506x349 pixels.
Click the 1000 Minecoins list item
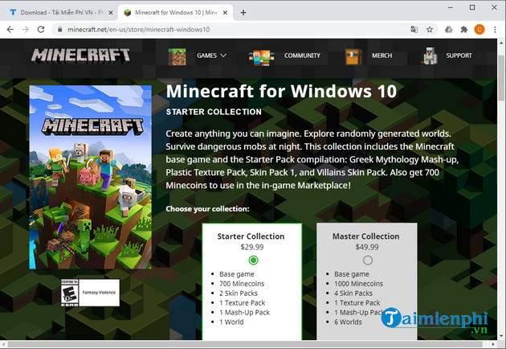pyautogui.click(x=358, y=284)
